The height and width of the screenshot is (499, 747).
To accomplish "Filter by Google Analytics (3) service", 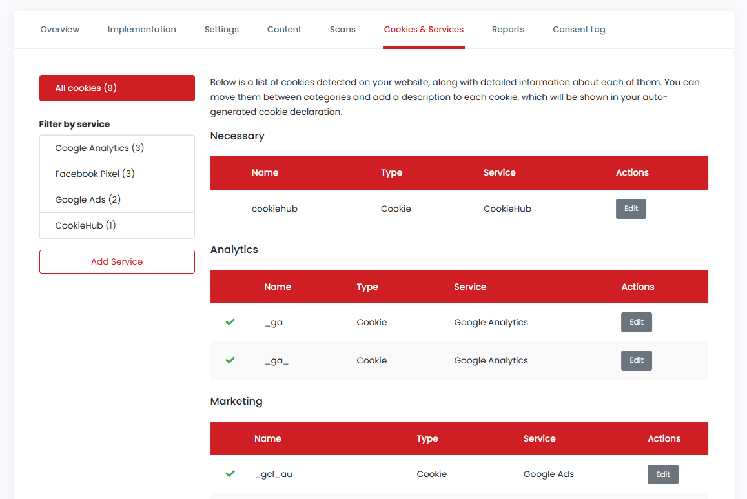I will (x=117, y=148).
